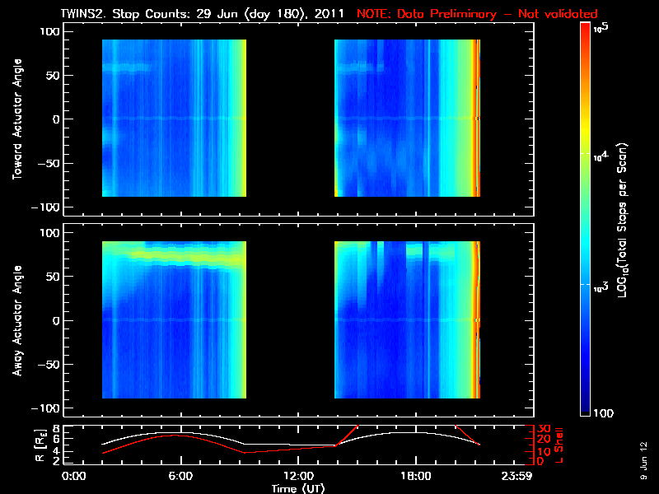Click the 10^3 tick on the colorbar

coord(601,287)
